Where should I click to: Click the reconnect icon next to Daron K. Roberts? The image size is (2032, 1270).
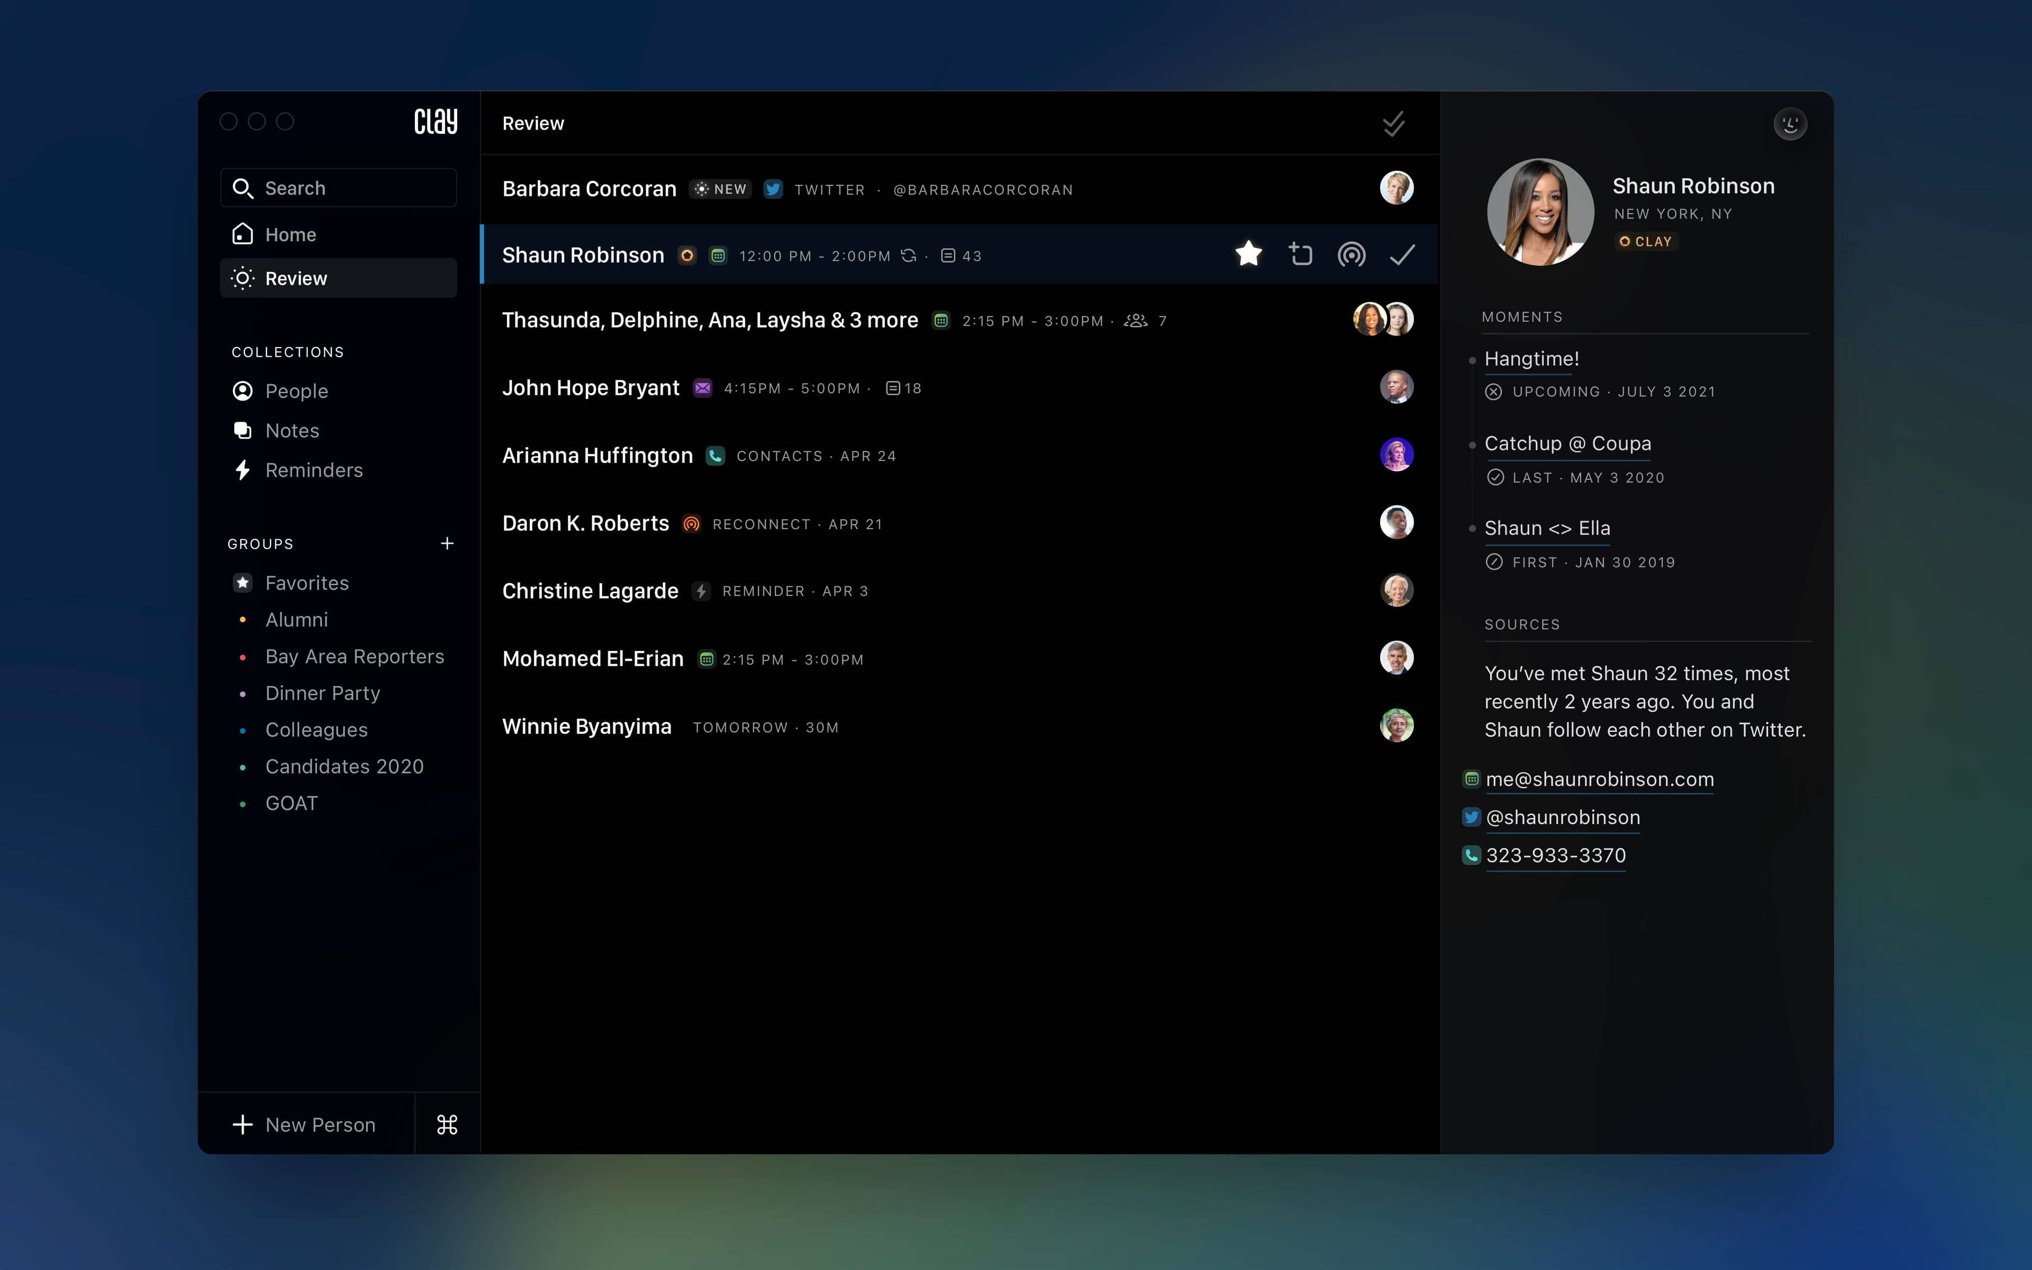pyautogui.click(x=691, y=523)
